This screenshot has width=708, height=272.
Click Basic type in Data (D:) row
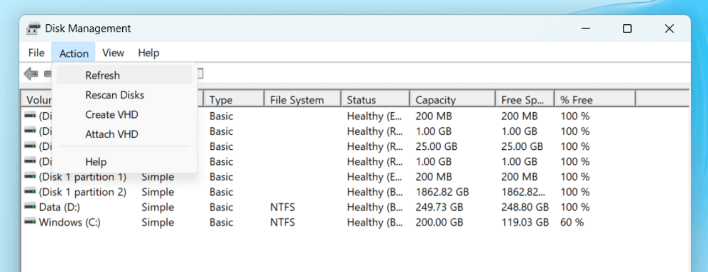pos(221,207)
